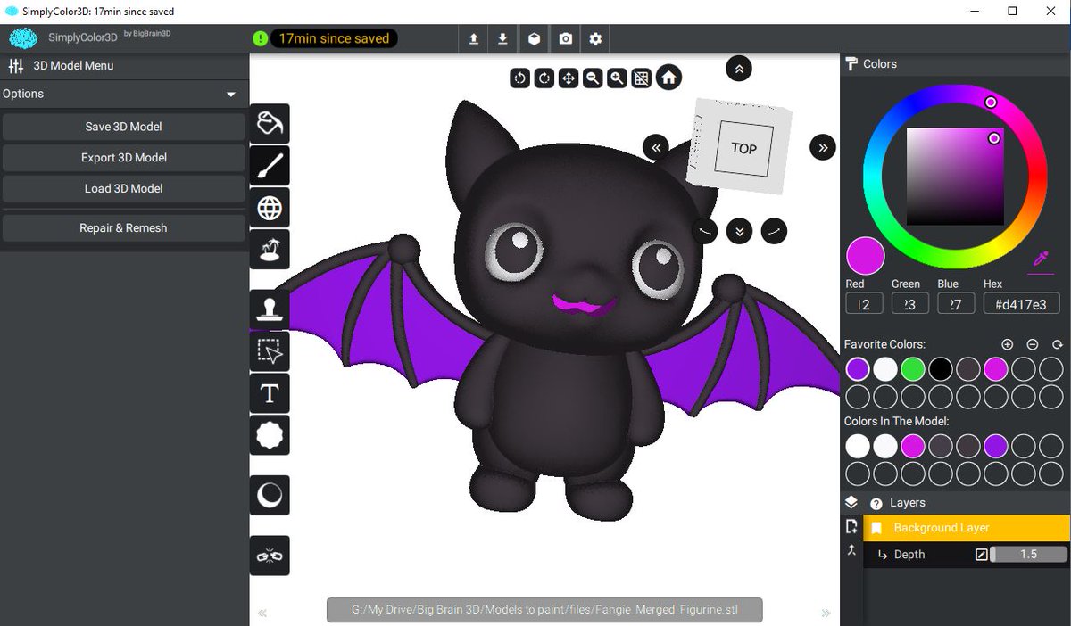Screen dimensions: 1071x626
Task: Click the upload arrow icon in top bar
Action: click(474, 39)
